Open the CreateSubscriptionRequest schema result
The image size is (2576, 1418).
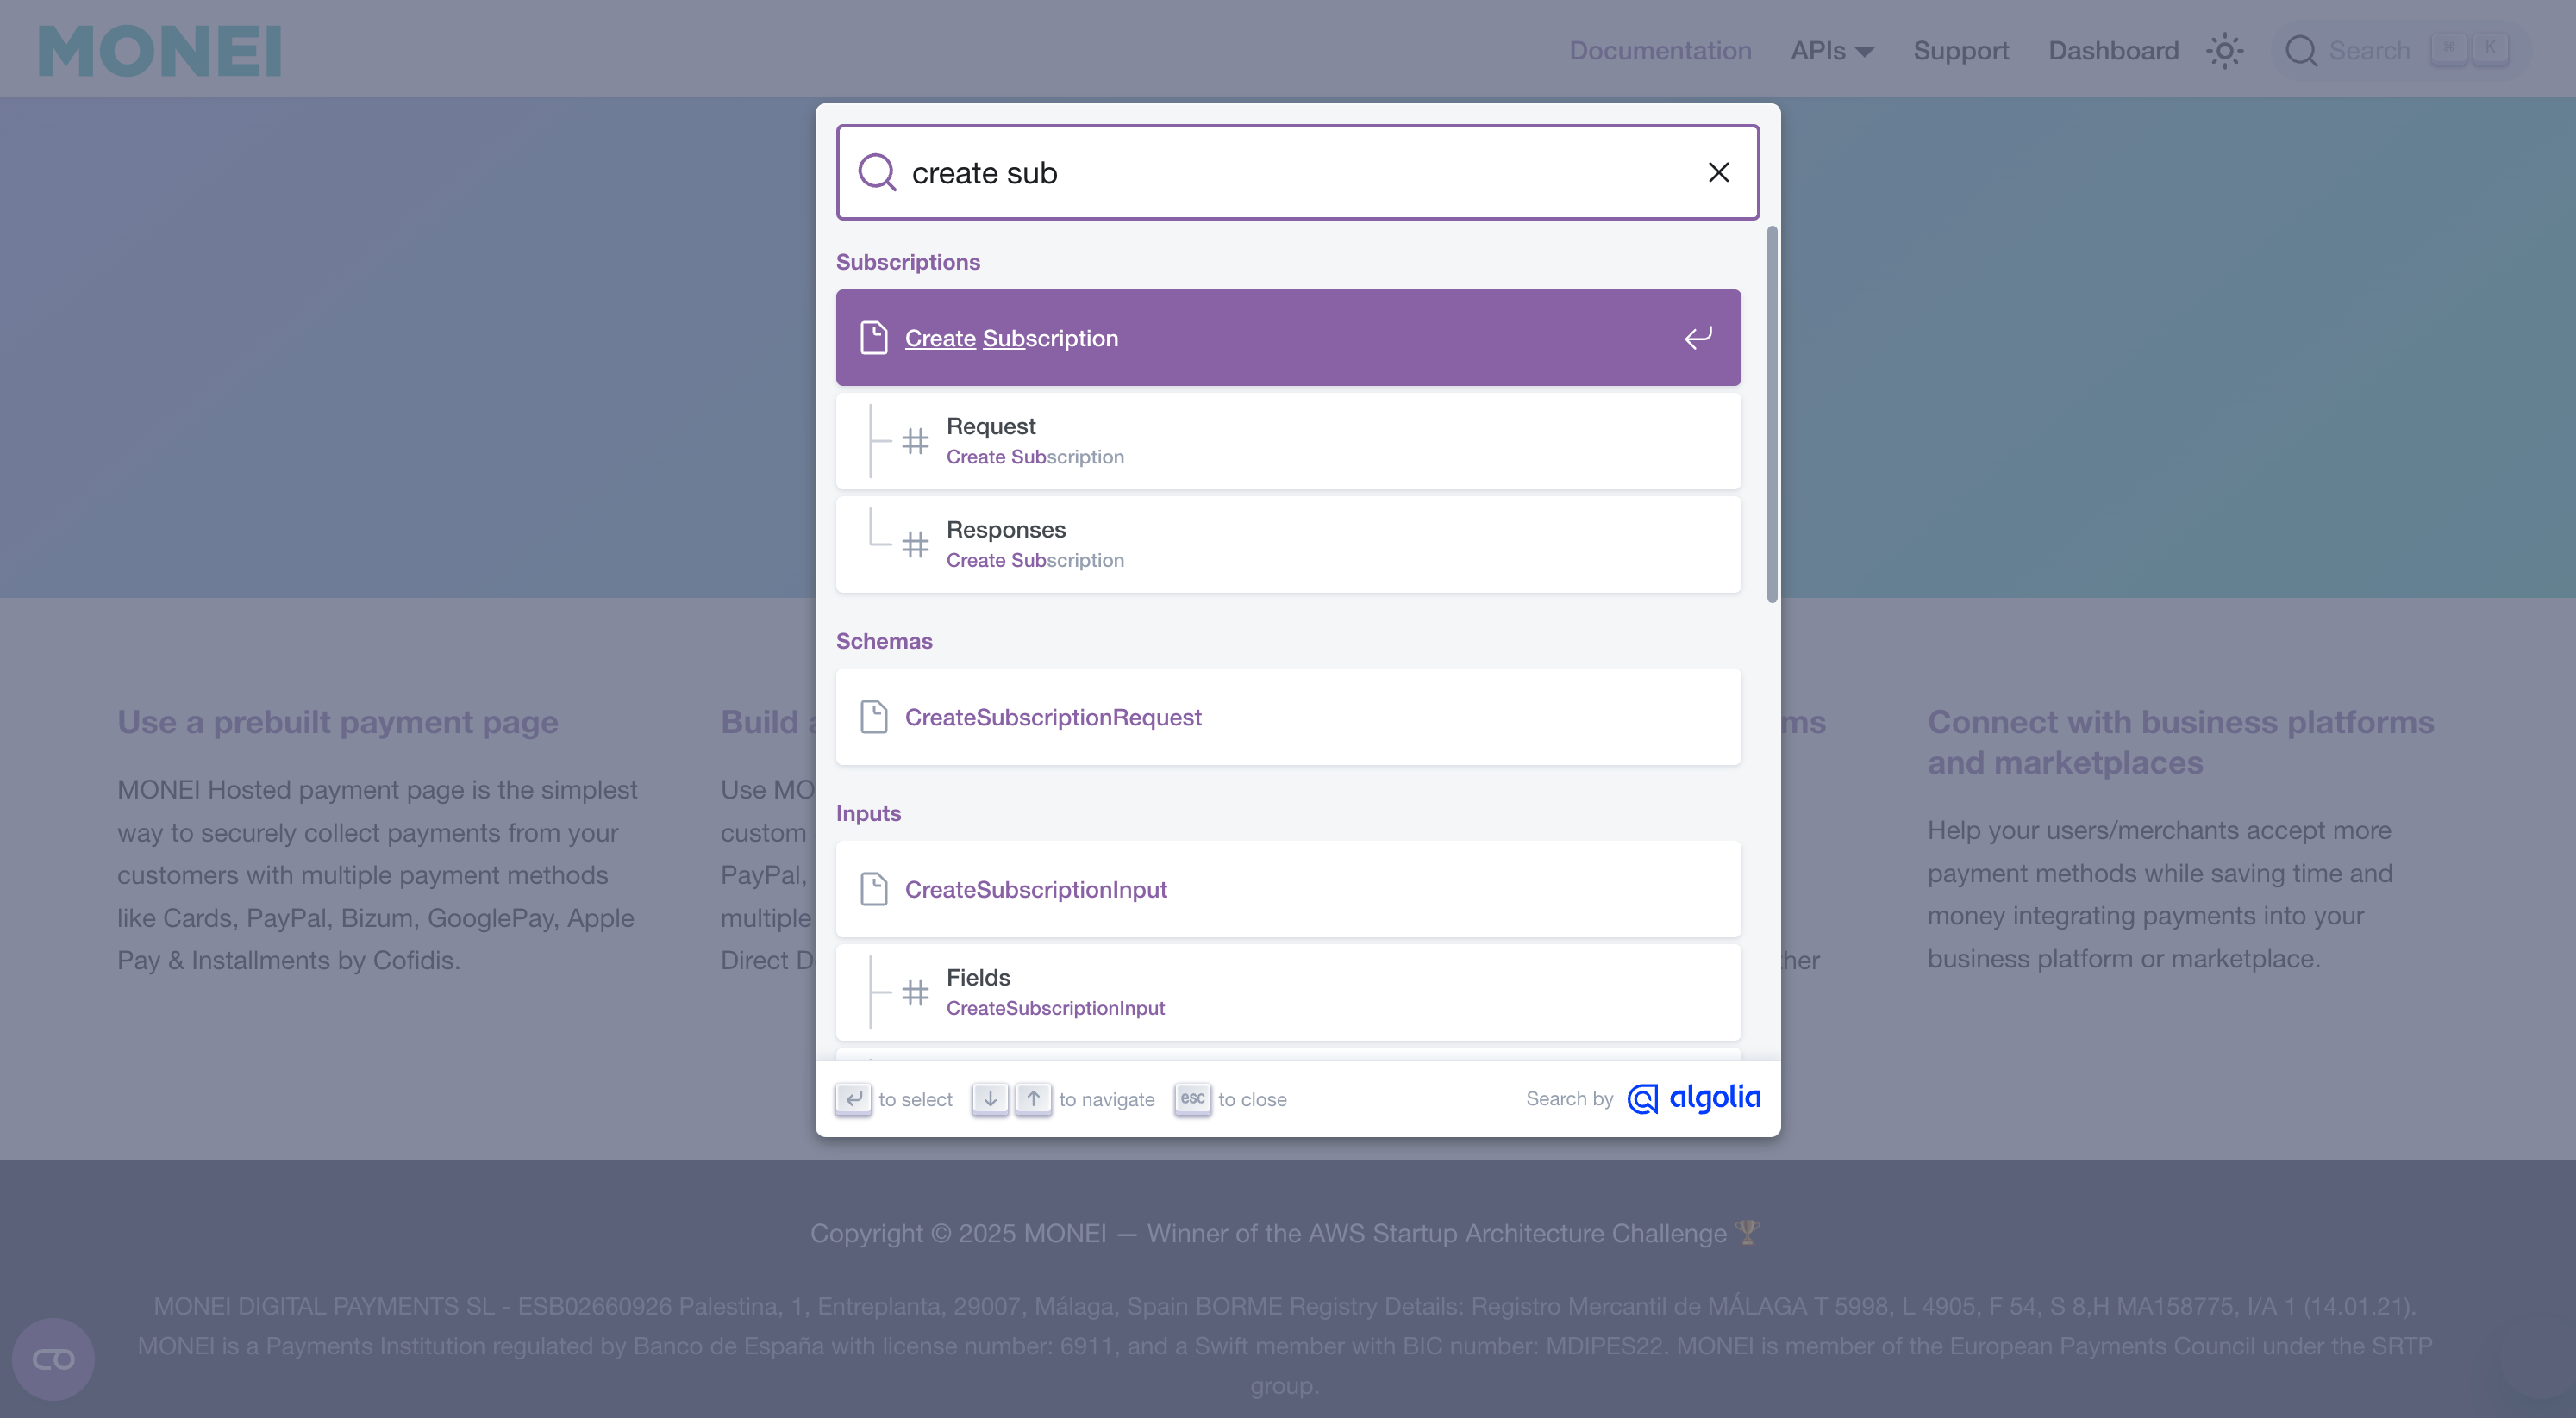(1288, 717)
